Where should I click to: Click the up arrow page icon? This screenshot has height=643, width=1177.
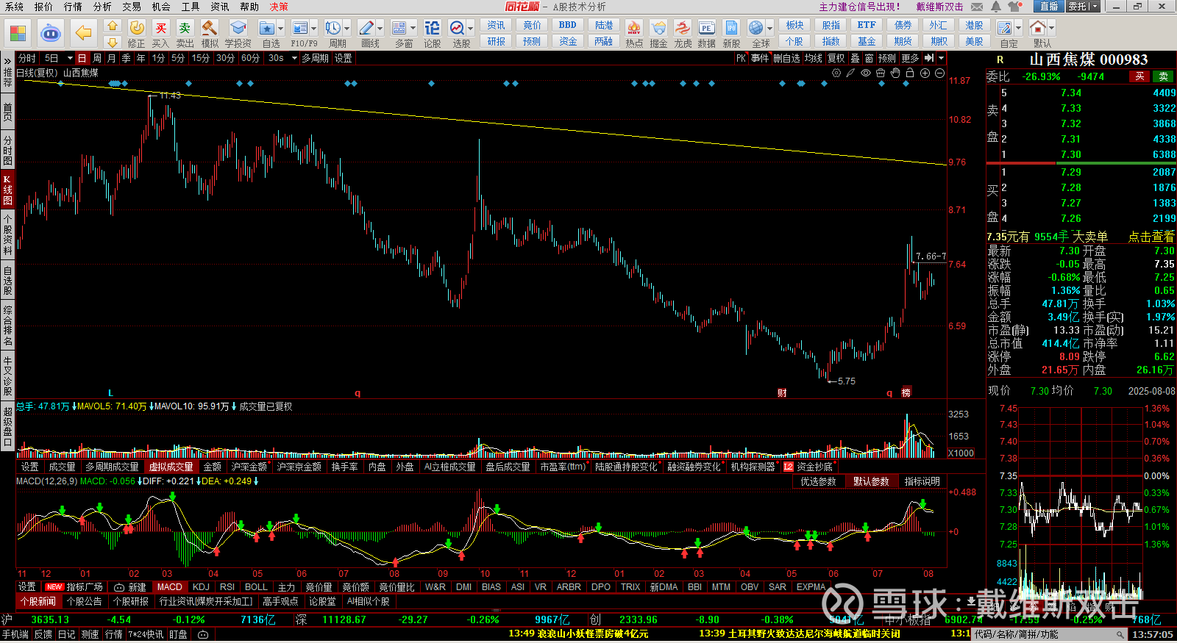pyautogui.click(x=112, y=25)
